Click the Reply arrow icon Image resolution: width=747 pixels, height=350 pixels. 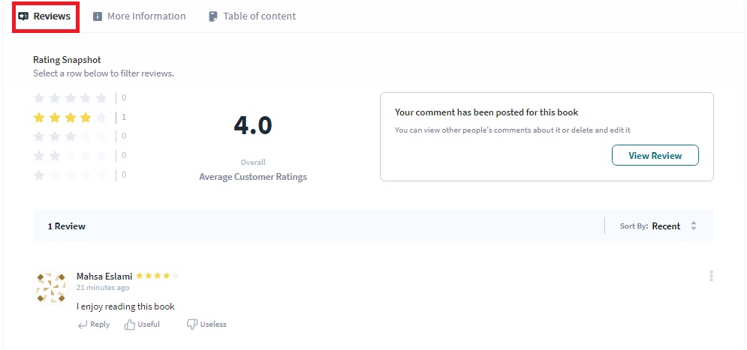[82, 325]
